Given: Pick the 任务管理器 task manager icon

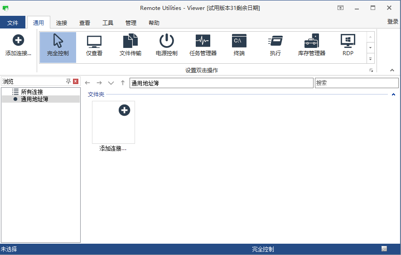Looking at the screenshot, I should (203, 41).
